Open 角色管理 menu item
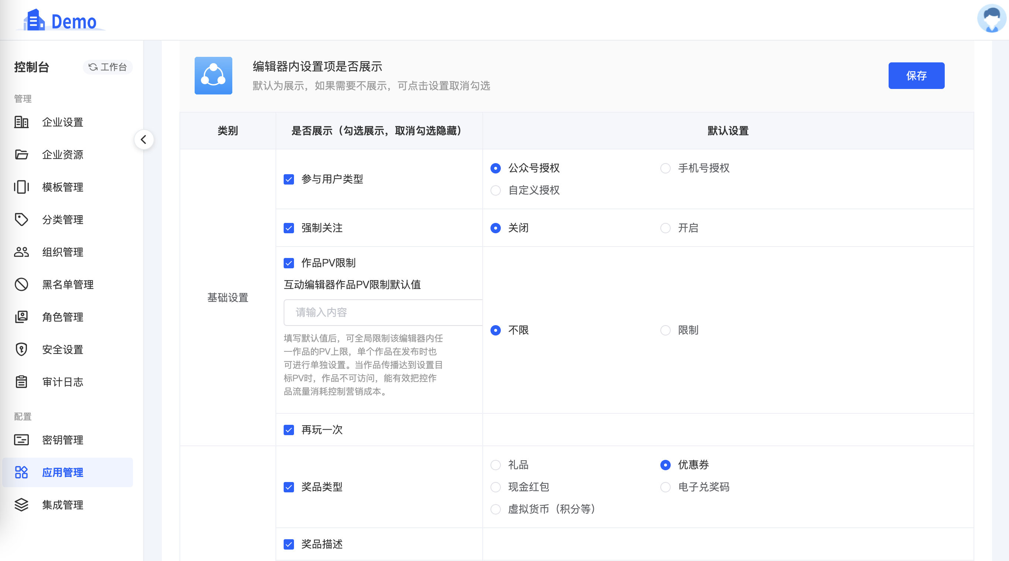Viewport: 1009px width, 561px height. [x=68, y=317]
